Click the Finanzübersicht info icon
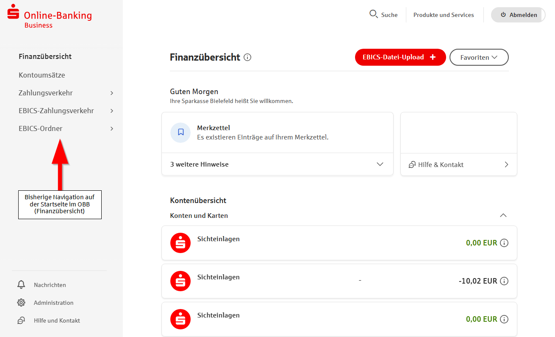This screenshot has height=337, width=555. coord(247,57)
